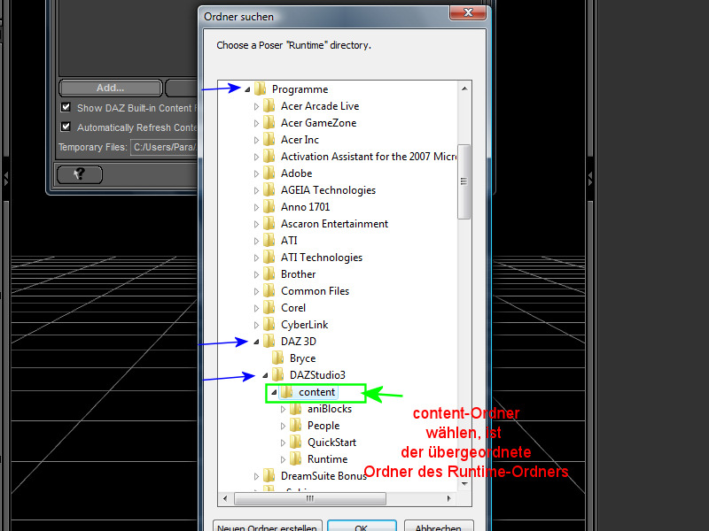
Task: Expand the Adobe folder node
Action: [x=256, y=173]
